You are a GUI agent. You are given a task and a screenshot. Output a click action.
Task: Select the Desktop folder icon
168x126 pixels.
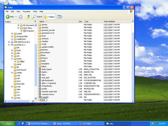click(40, 50)
